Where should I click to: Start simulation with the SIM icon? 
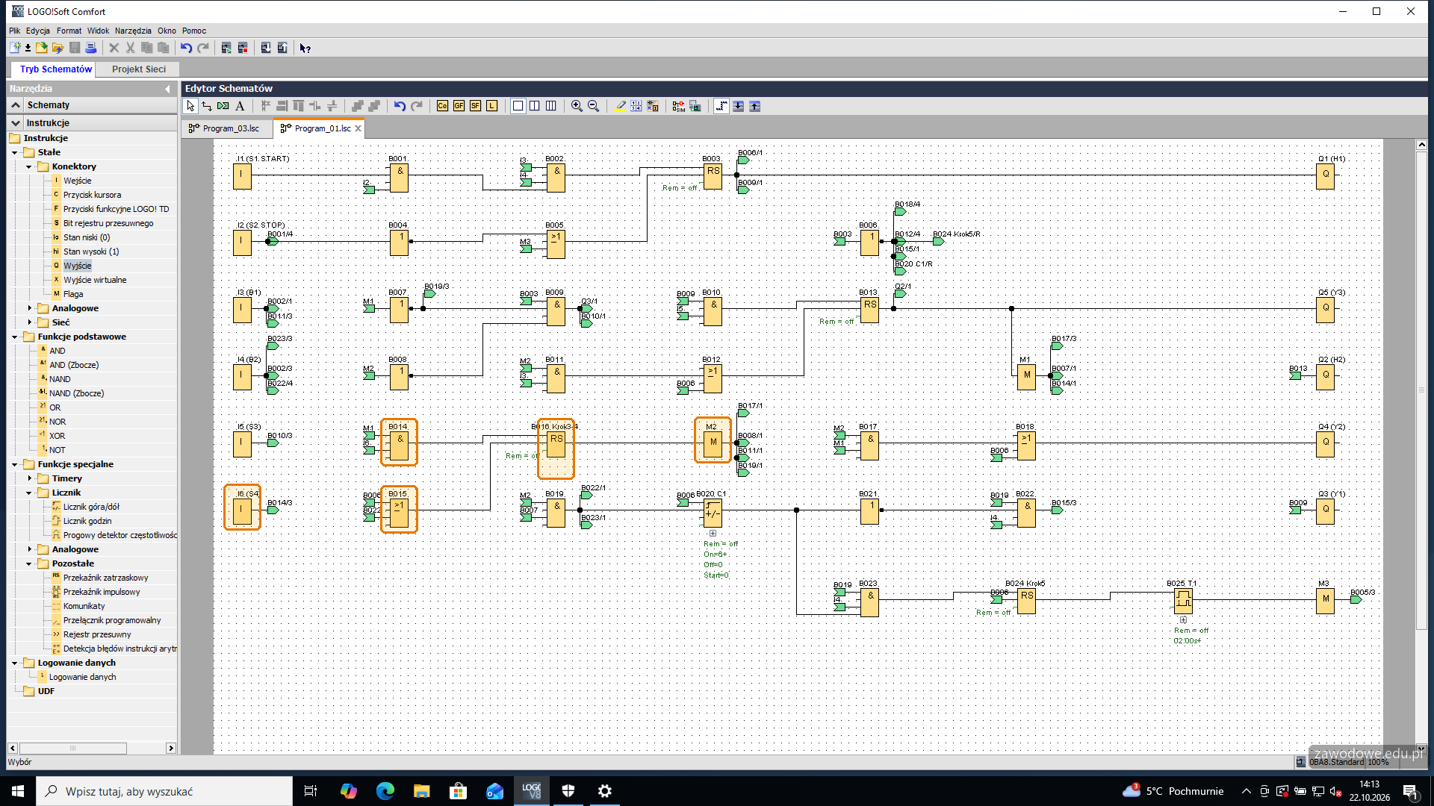coord(678,106)
